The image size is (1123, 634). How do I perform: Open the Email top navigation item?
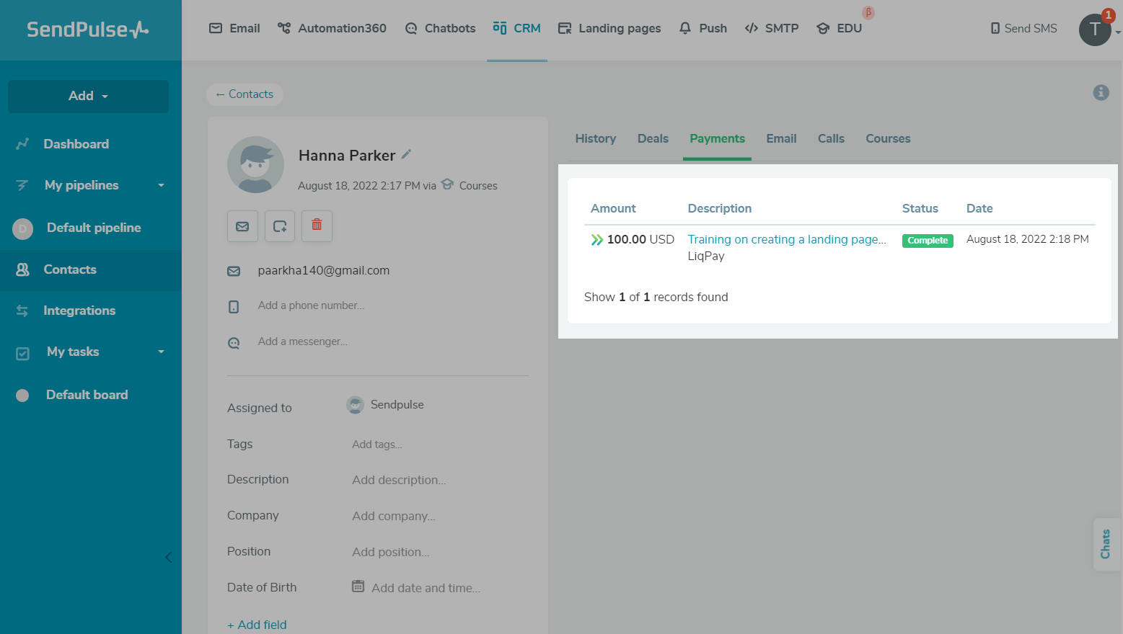[x=234, y=28]
